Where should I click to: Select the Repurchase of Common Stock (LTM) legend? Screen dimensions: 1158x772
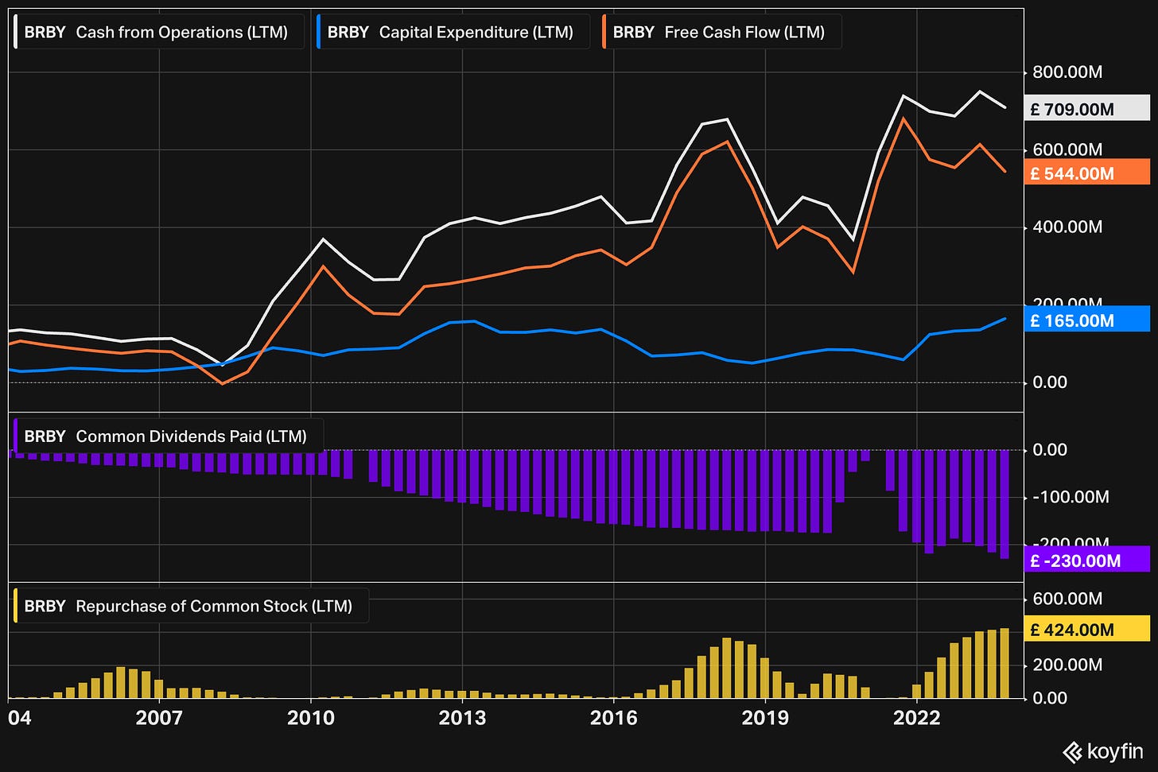(x=191, y=606)
